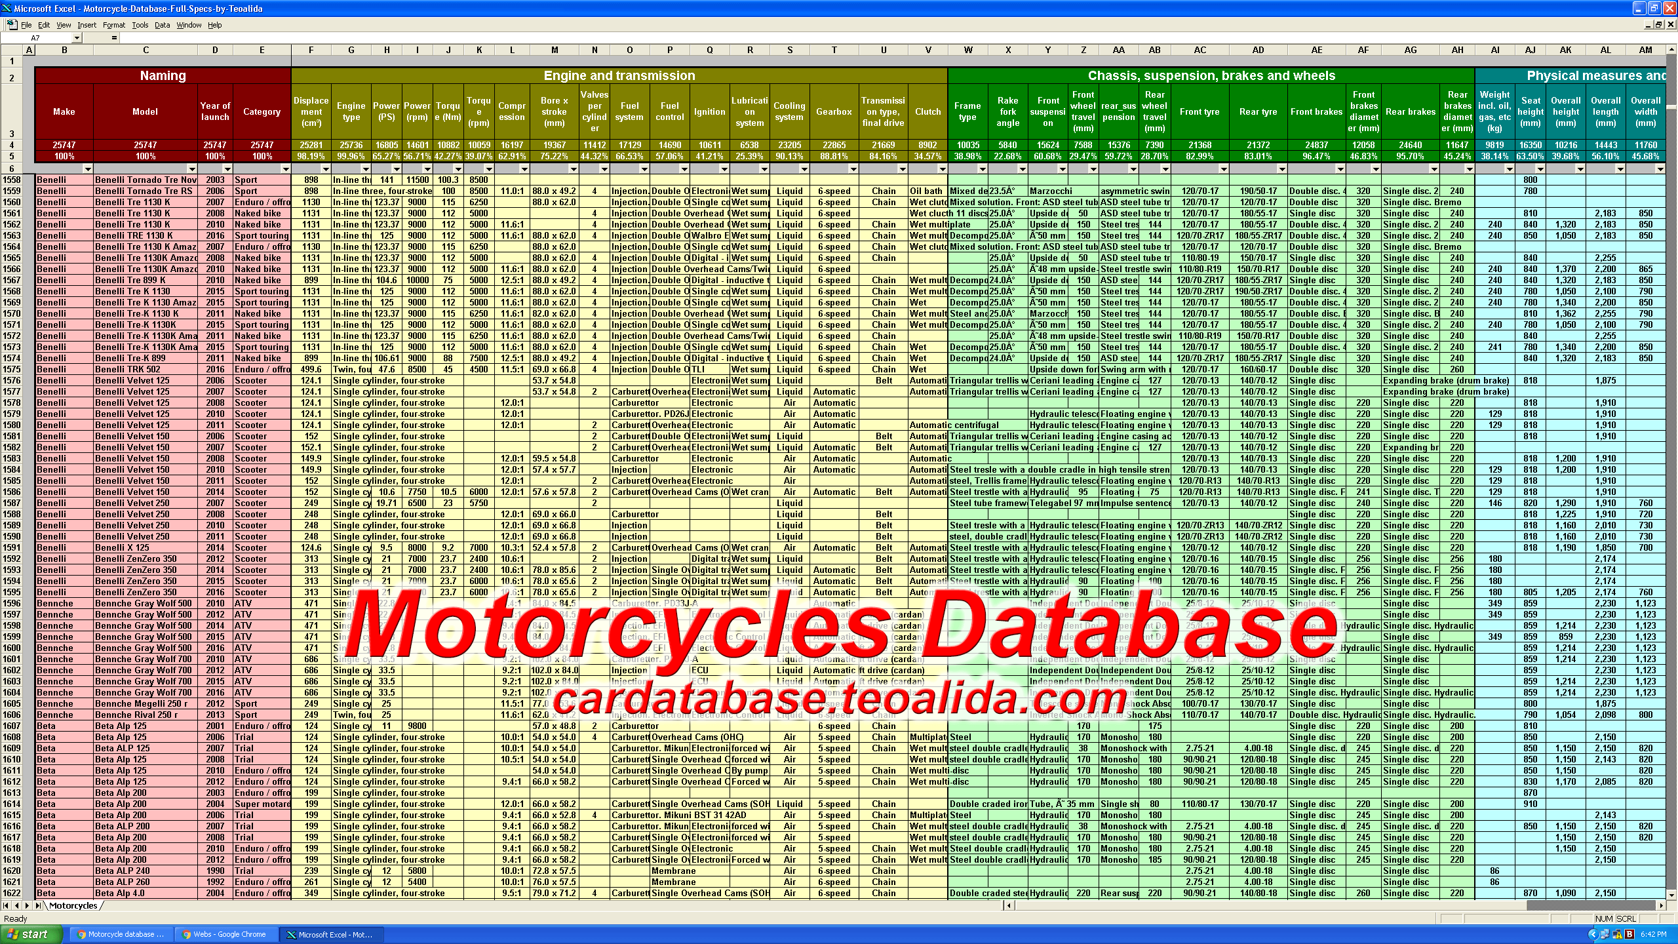The image size is (1678, 944).
Task: Switch to the Webs Google Chrome taskbar window
Action: [227, 934]
